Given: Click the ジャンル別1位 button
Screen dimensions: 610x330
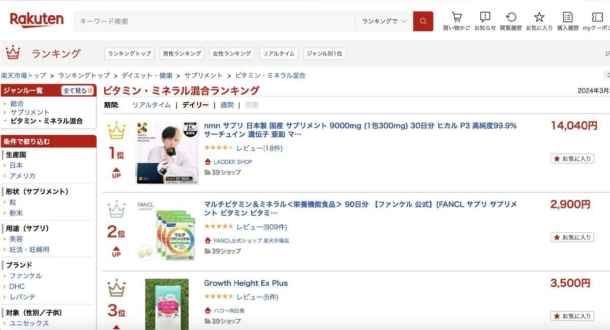Looking at the screenshot, I should click(x=324, y=53).
